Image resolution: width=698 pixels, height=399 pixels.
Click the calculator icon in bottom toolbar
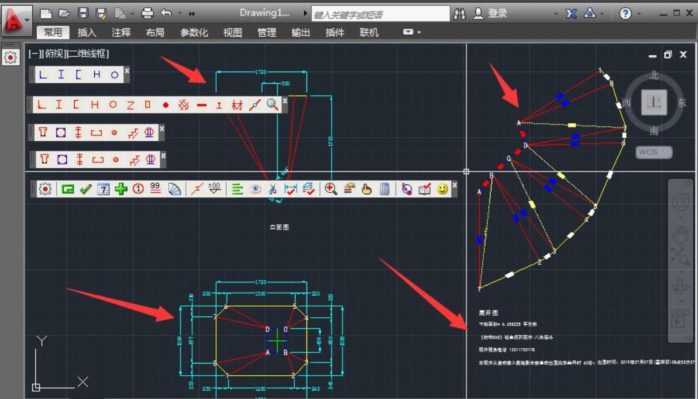point(384,189)
